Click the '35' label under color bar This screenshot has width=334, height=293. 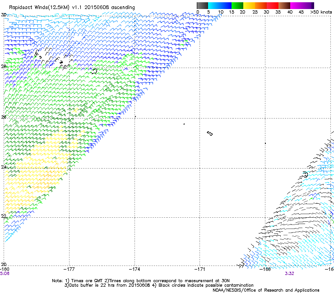[278, 12]
